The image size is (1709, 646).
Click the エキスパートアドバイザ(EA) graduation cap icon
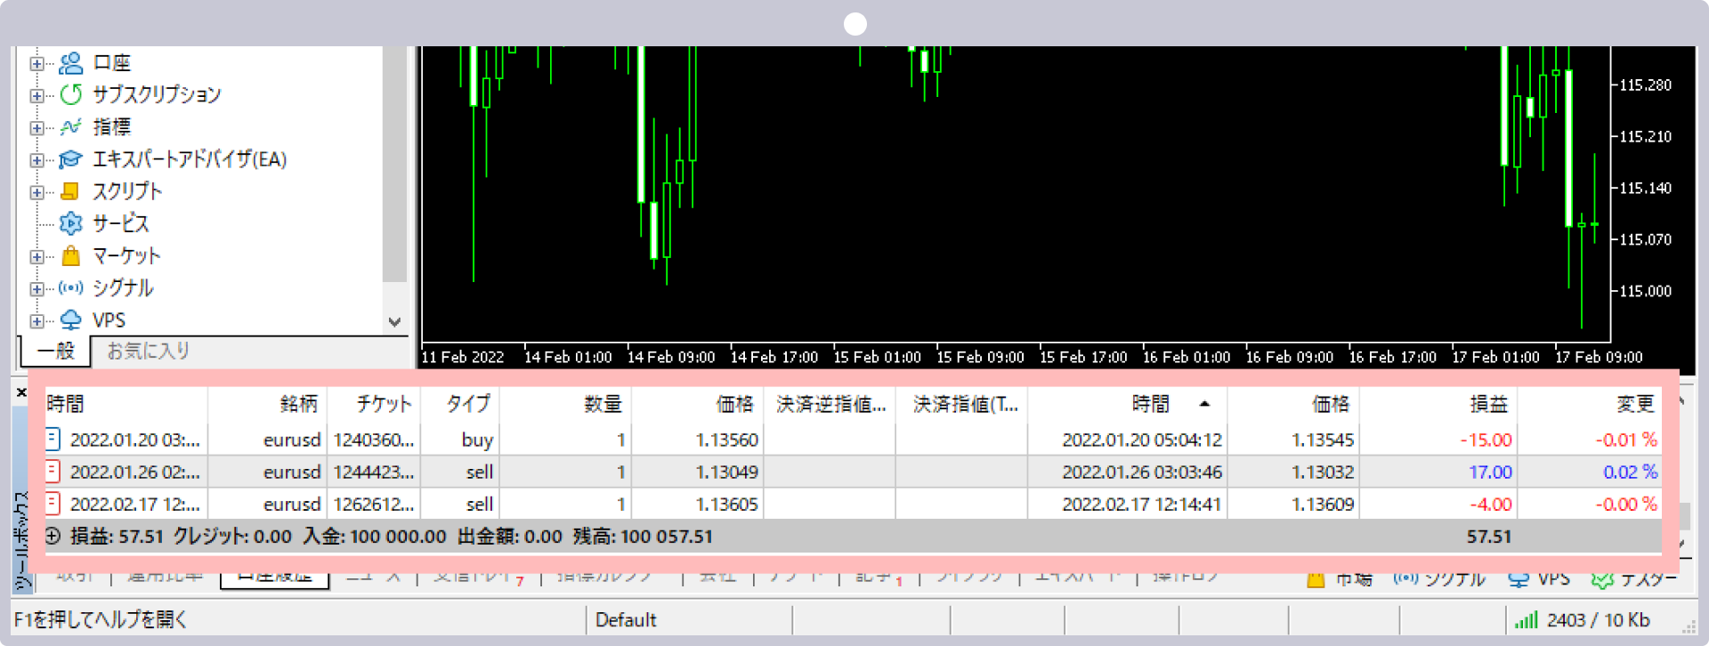click(70, 159)
